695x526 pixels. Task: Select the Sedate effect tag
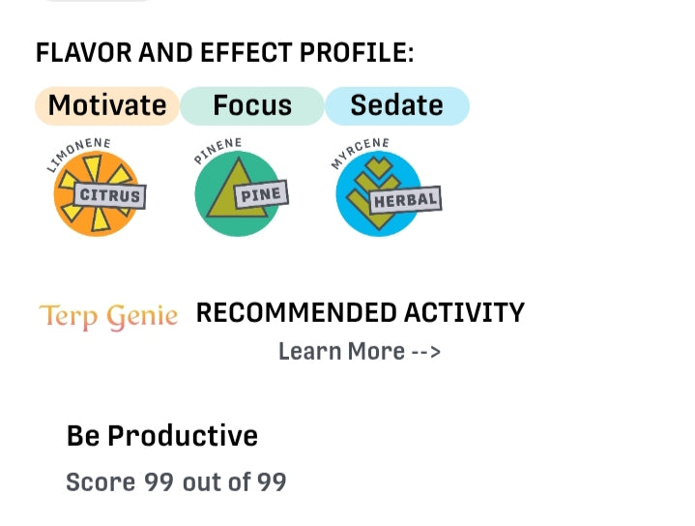click(x=396, y=105)
